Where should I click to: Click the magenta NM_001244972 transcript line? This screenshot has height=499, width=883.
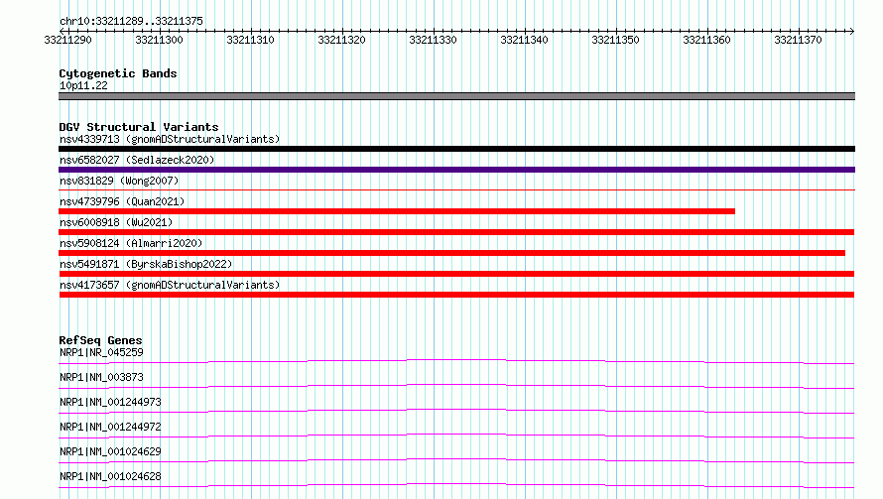(x=456, y=436)
